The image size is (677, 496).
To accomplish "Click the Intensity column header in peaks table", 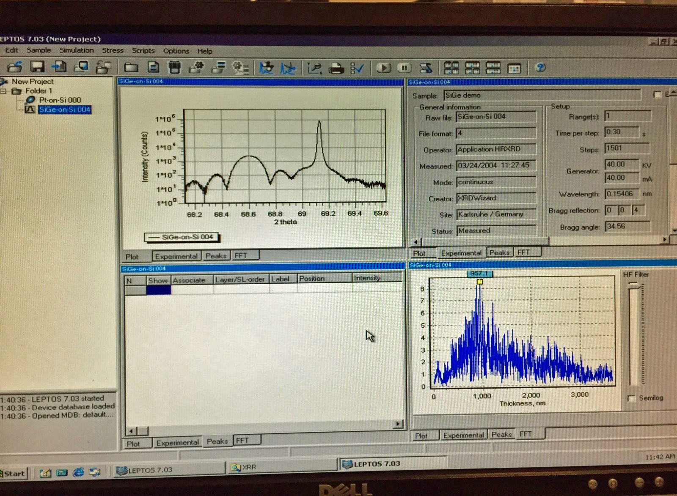I will (377, 278).
